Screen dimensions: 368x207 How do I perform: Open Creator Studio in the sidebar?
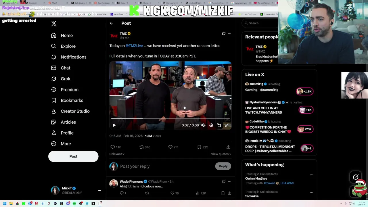tap(70, 111)
